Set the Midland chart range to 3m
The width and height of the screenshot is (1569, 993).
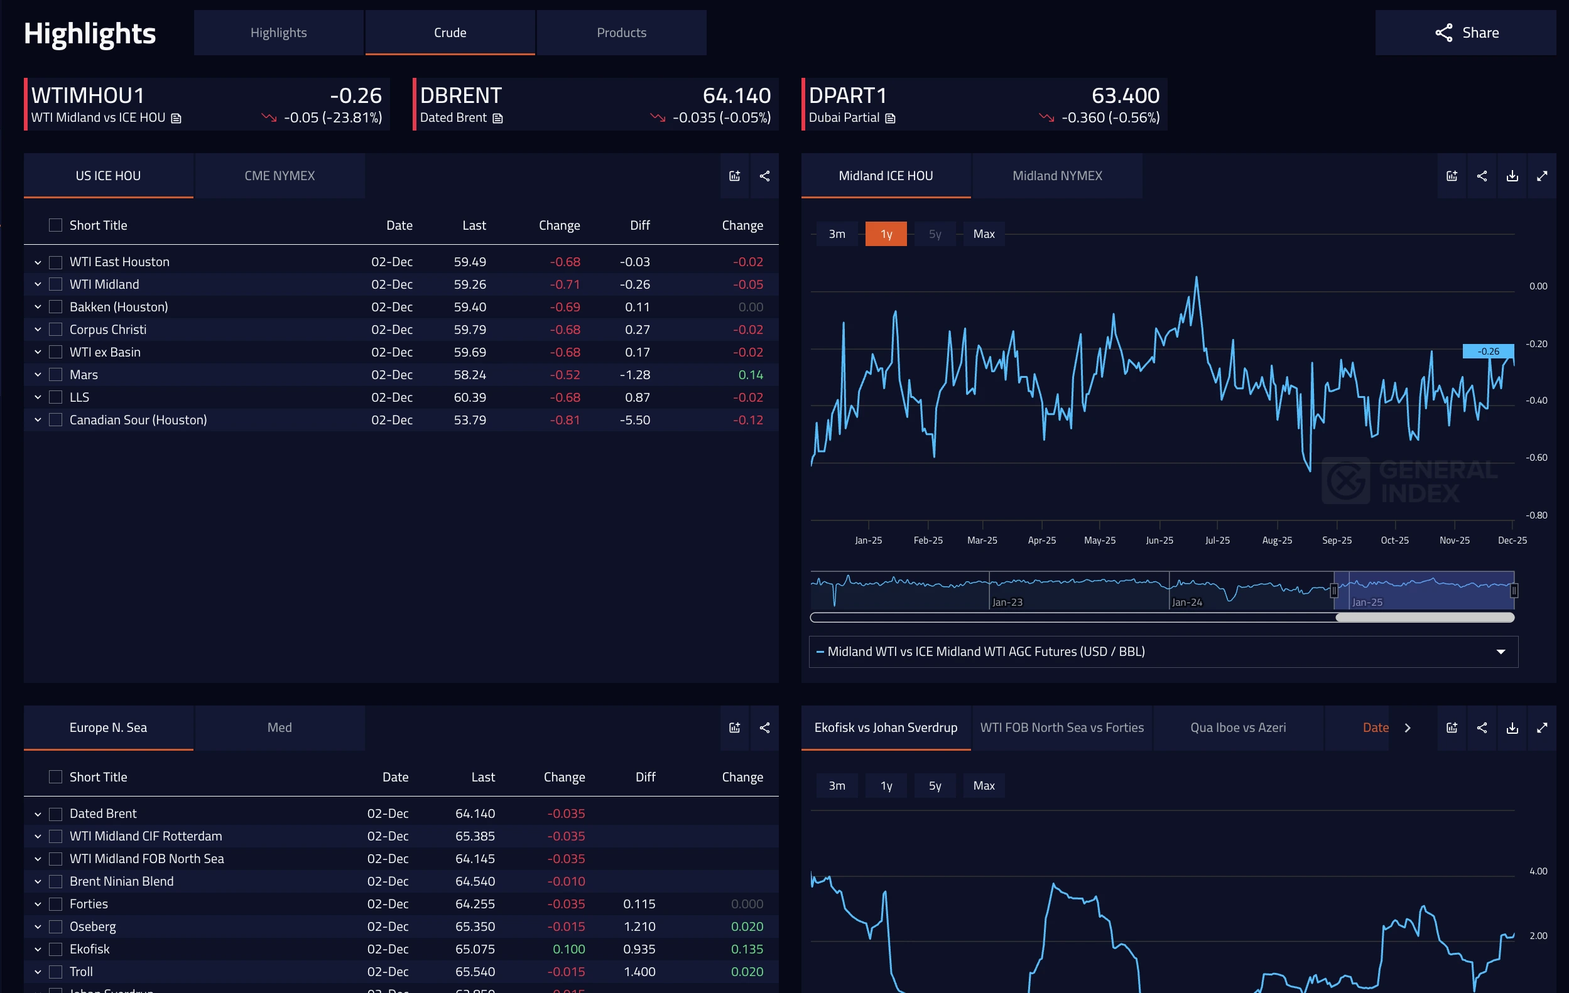click(x=837, y=233)
